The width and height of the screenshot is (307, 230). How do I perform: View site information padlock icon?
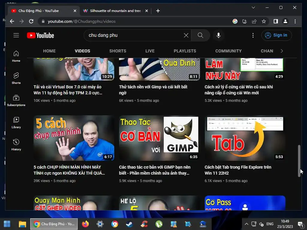43,21
